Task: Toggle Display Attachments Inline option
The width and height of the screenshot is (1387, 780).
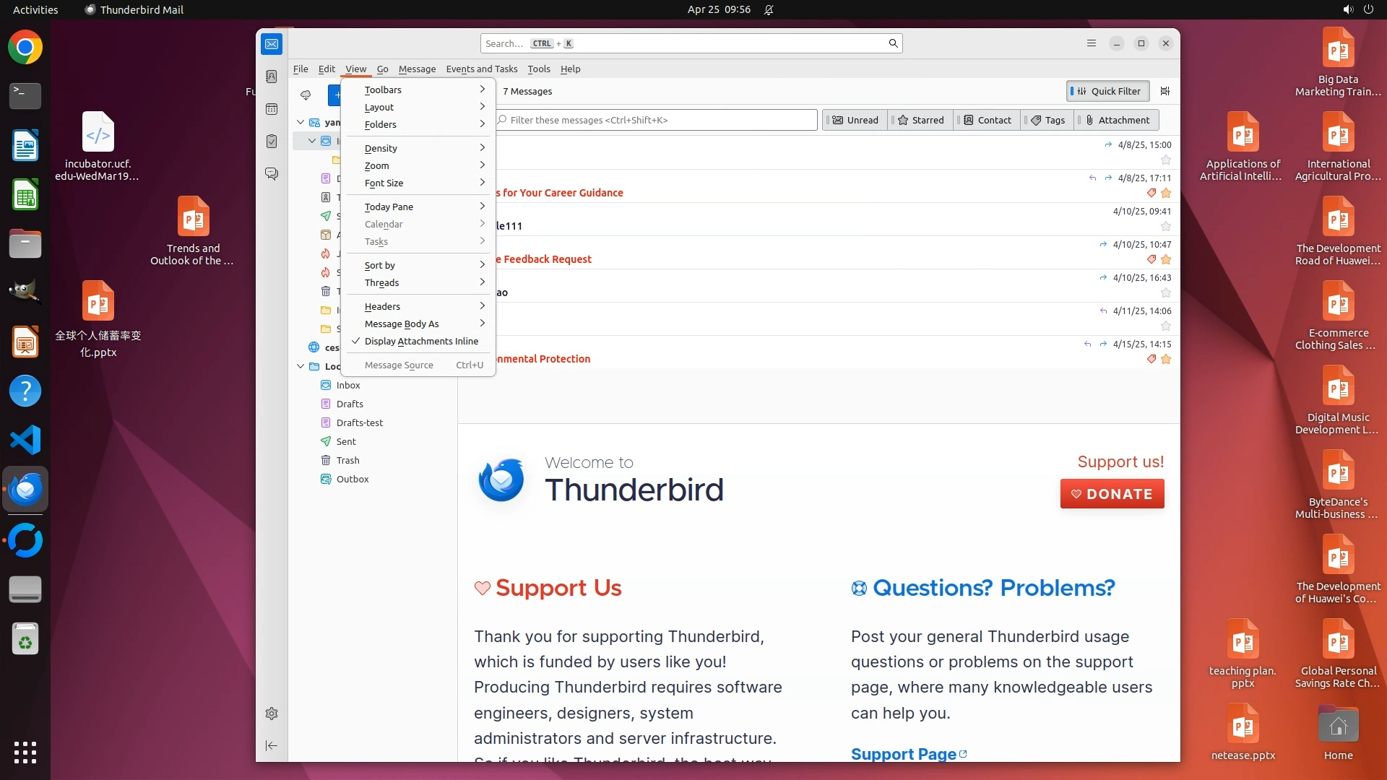Action: 420,341
